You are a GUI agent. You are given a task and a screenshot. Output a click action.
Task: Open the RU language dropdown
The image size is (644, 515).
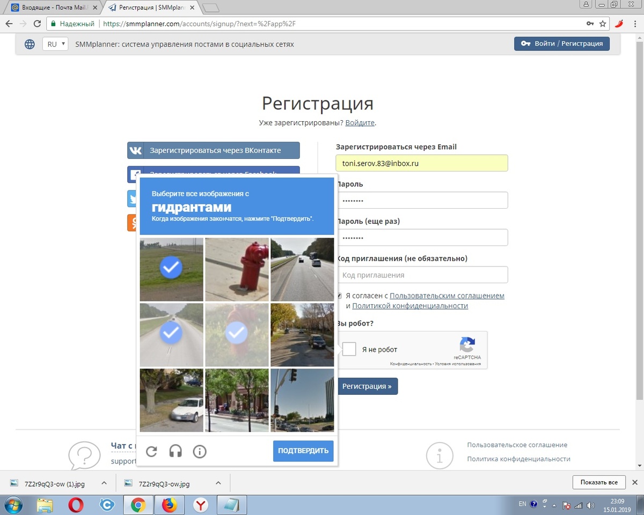coord(55,44)
